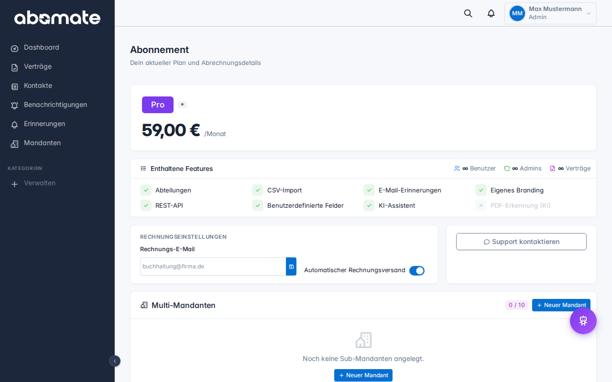Click the buchhaltung@firma.de email input field

pos(213,266)
